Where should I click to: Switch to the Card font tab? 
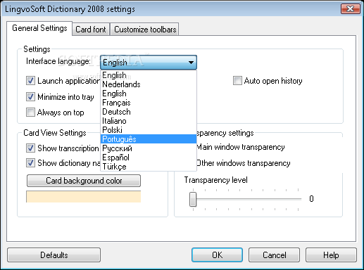click(x=91, y=30)
